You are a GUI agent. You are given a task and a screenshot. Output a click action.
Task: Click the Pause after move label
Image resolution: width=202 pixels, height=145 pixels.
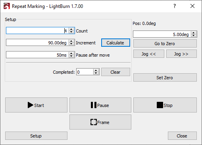point(93,55)
